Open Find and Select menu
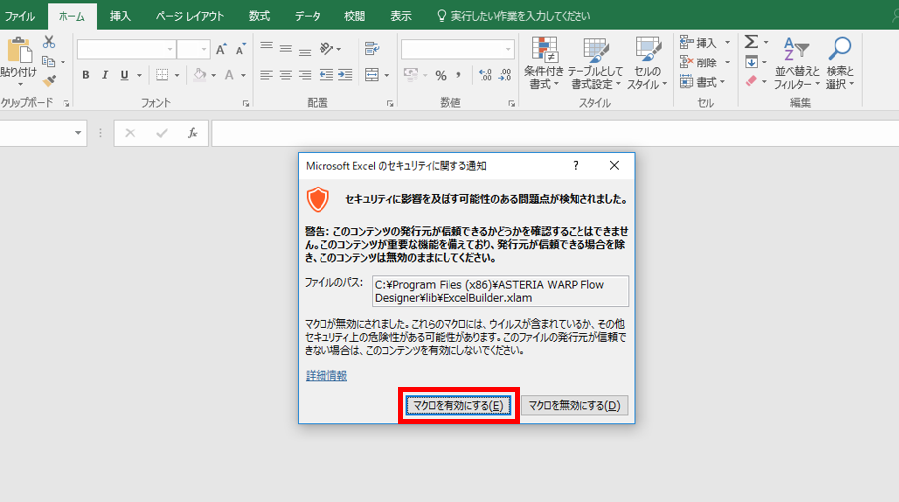 pyautogui.click(x=839, y=63)
